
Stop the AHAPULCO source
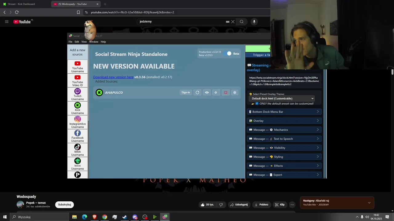pos(226,92)
